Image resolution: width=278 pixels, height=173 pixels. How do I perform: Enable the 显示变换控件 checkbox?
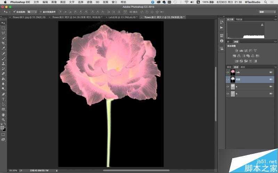tap(40, 12)
